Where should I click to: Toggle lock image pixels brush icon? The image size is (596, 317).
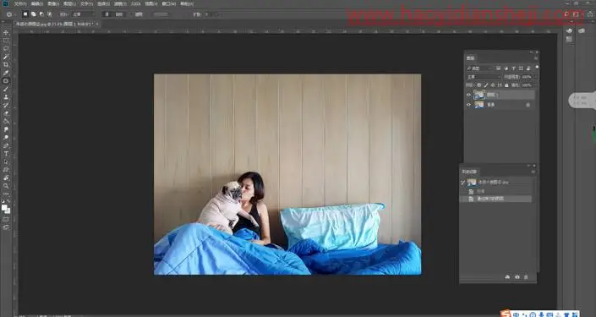point(486,85)
